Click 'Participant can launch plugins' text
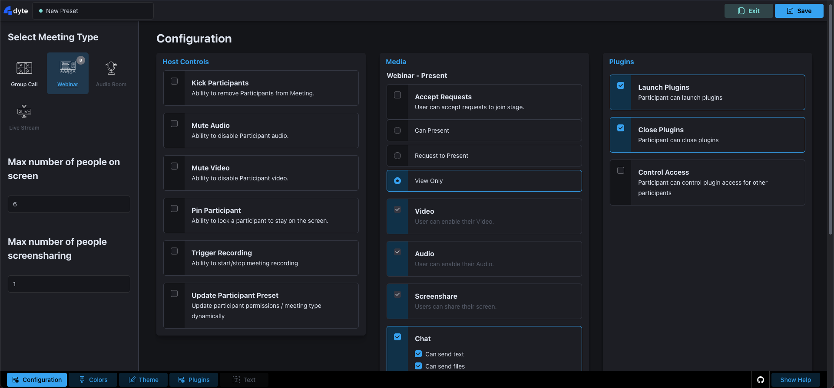Screen dimensions: 834x388 coord(680,98)
